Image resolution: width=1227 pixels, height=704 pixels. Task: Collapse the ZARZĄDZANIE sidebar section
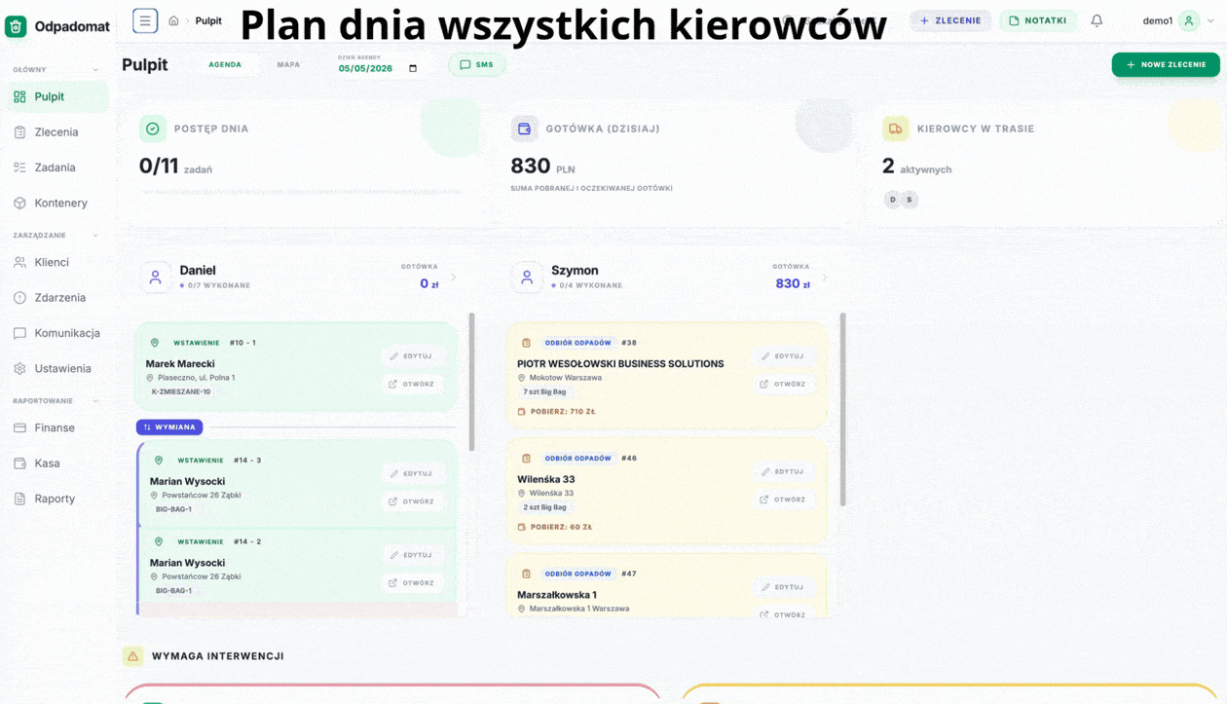tap(94, 236)
